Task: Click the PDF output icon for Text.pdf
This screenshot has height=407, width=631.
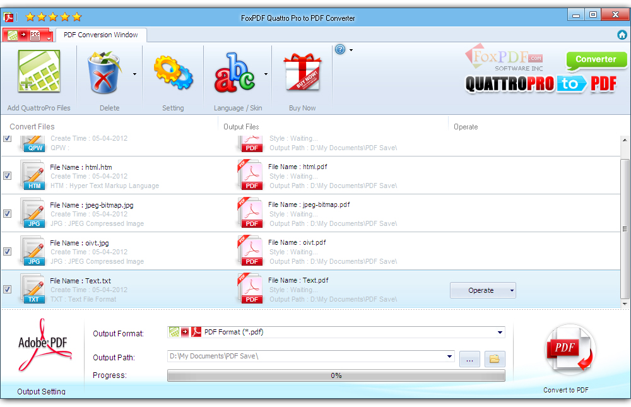Action: 251,288
